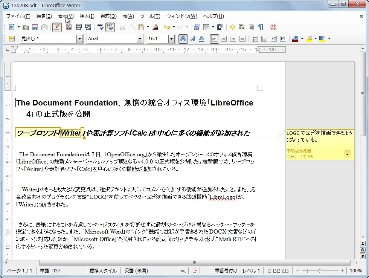Toggle Nonprinting Characters pilcrow
369x278 pixels.
tap(261, 27)
